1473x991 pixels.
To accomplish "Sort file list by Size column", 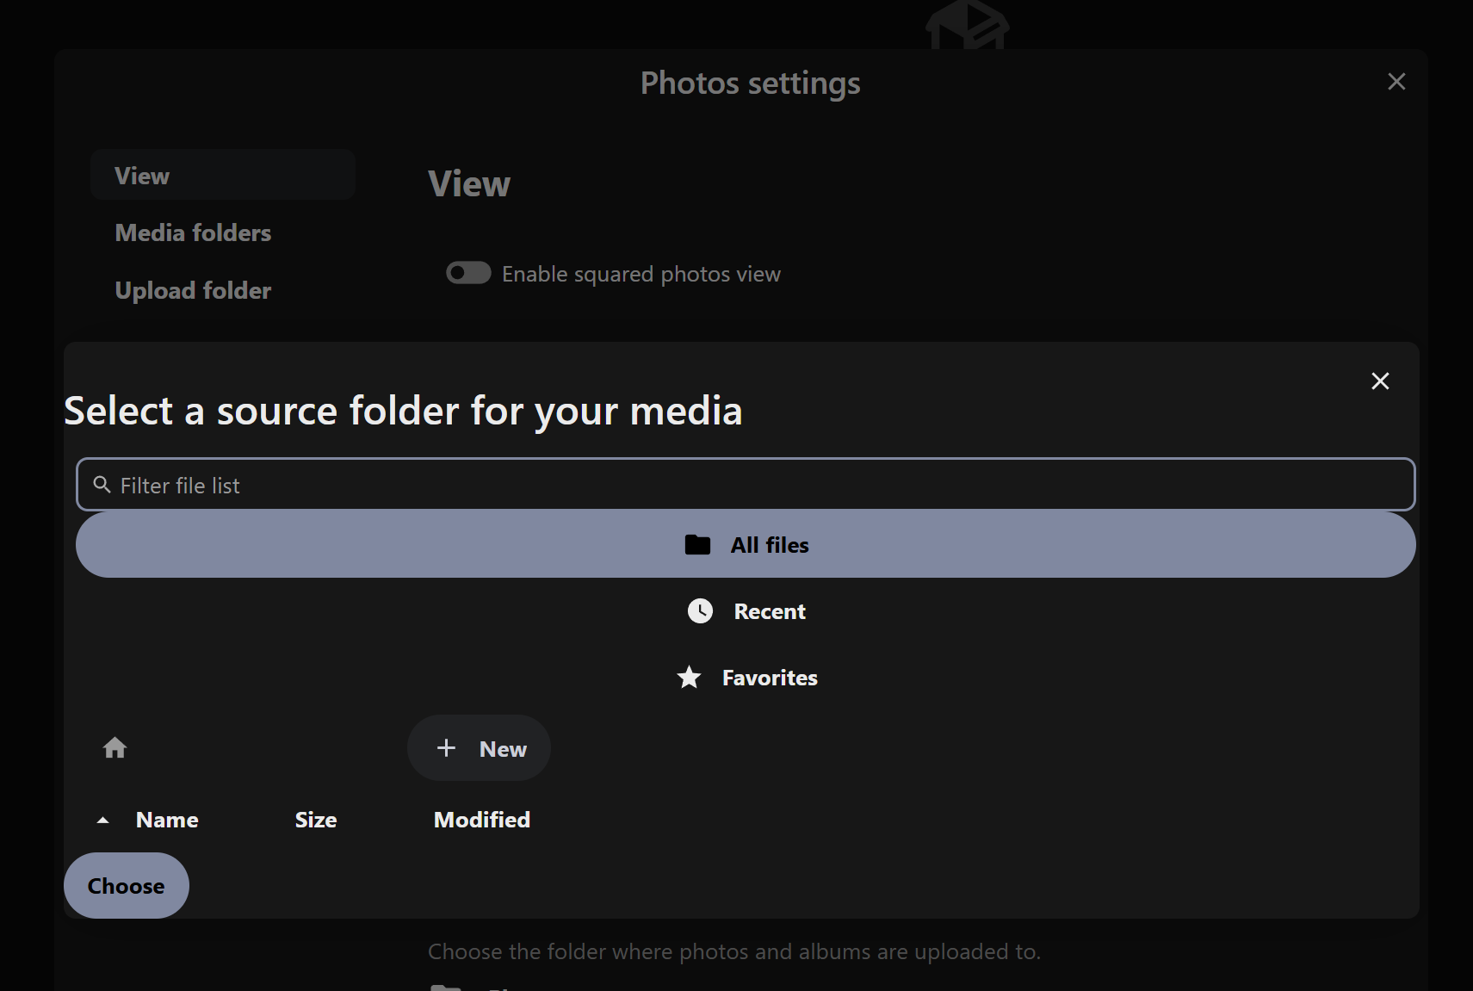I will 316,820.
